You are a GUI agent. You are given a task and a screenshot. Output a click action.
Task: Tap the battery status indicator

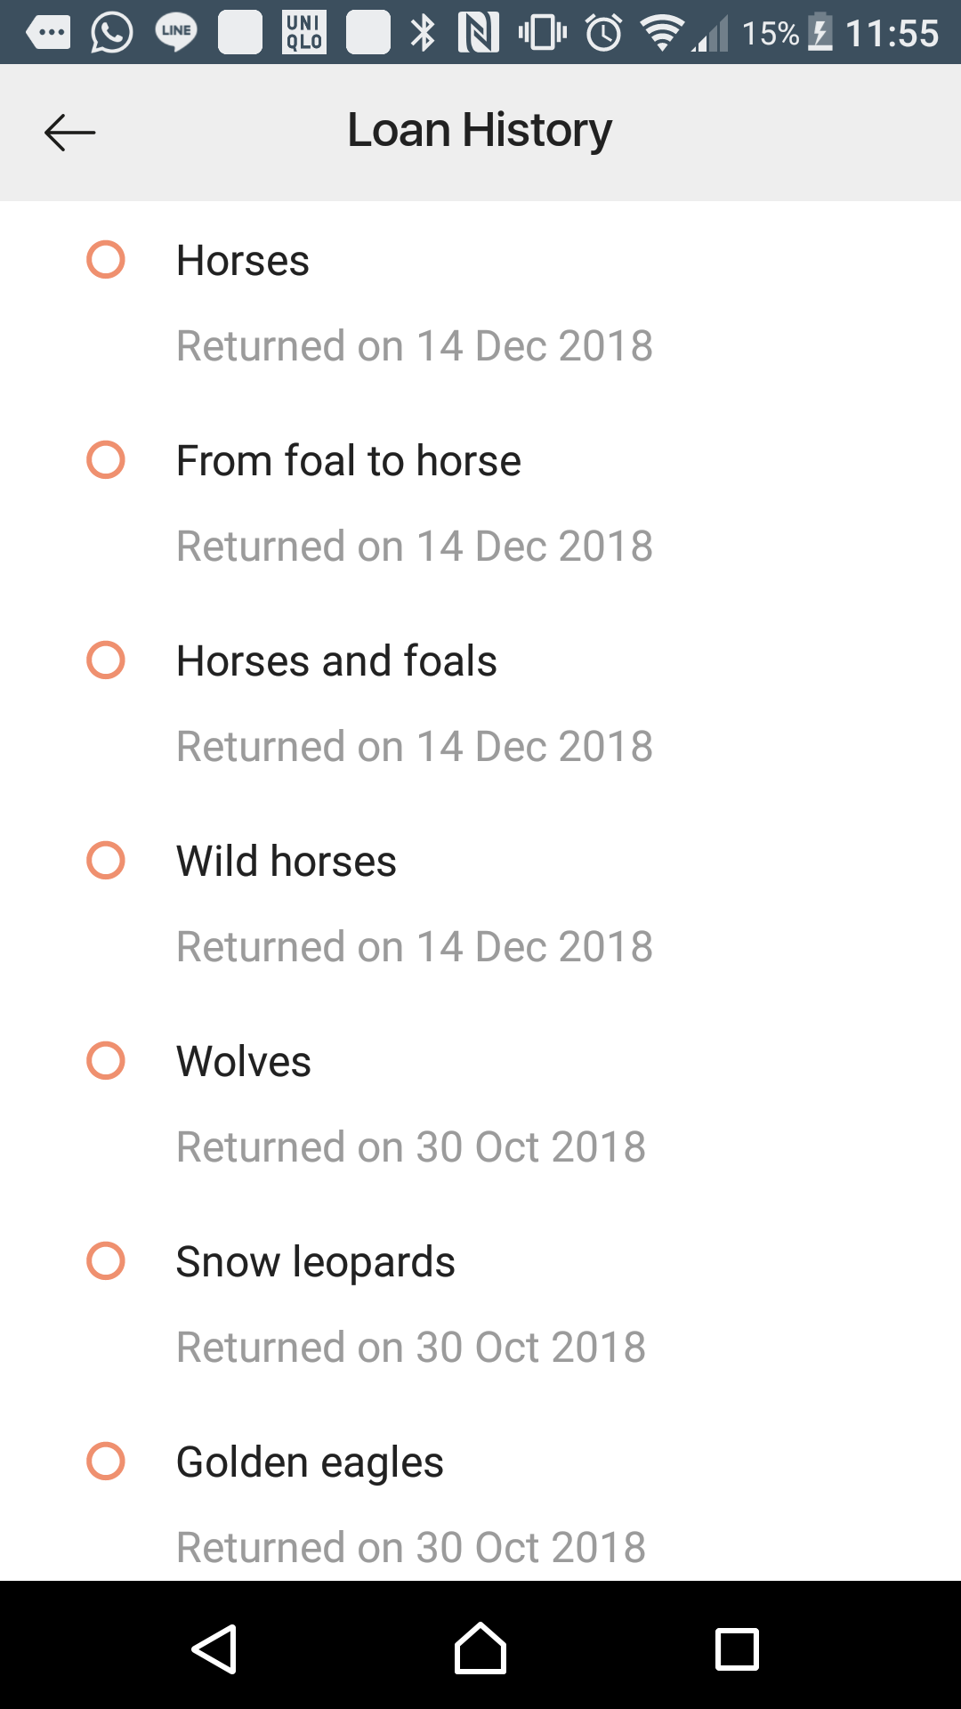click(820, 33)
